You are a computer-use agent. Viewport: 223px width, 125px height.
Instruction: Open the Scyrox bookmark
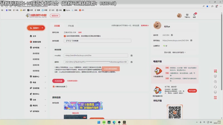pos(67,10)
